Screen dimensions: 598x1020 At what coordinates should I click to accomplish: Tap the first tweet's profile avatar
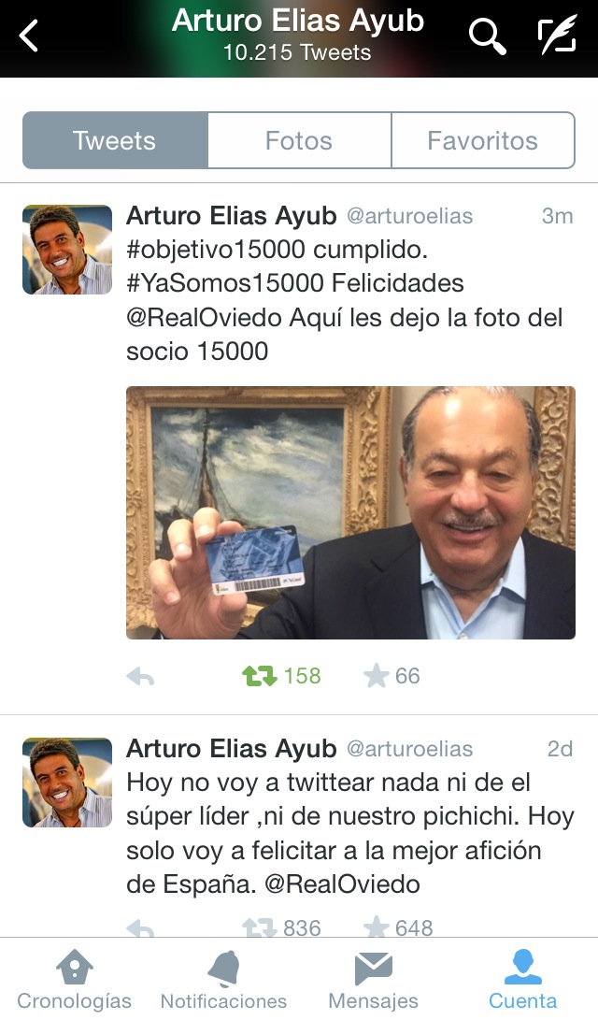[67, 250]
